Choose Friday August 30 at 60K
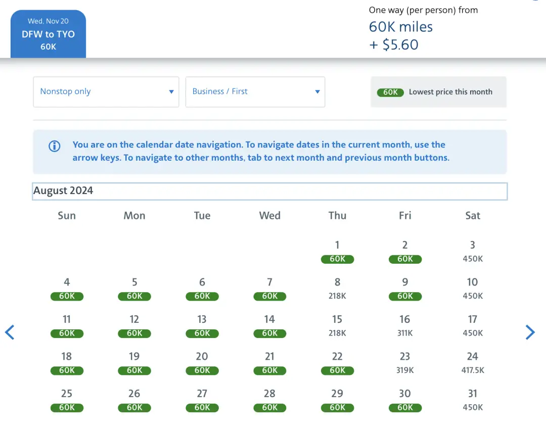The image size is (546, 429). 405,400
